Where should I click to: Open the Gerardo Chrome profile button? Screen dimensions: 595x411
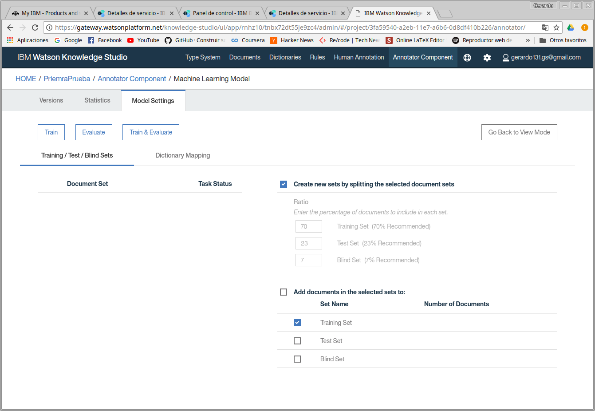click(x=544, y=5)
